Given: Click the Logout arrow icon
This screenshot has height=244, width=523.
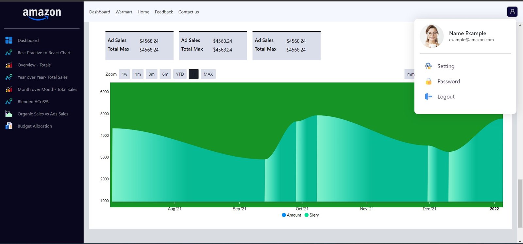Looking at the screenshot, I should coord(428,97).
